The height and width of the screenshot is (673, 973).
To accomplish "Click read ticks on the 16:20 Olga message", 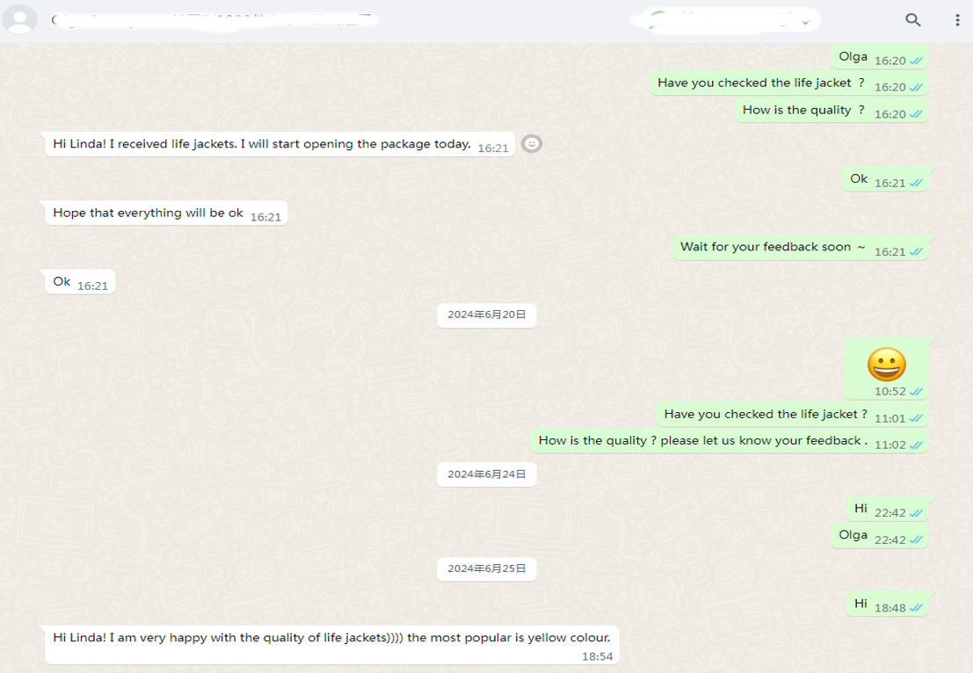I will point(916,61).
